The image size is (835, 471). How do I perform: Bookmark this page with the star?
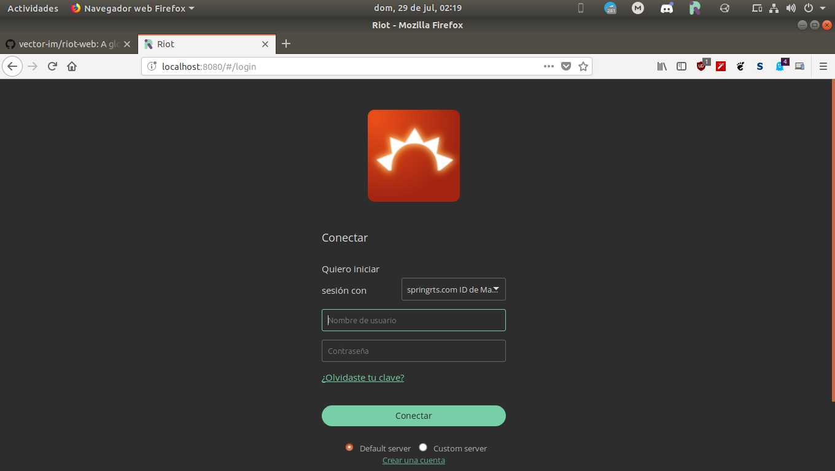pyautogui.click(x=583, y=66)
